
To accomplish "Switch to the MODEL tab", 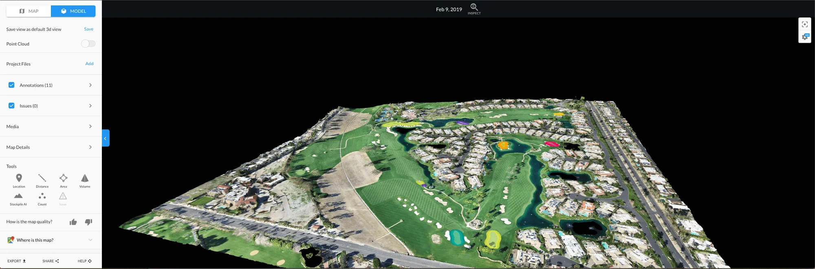I will click(73, 11).
